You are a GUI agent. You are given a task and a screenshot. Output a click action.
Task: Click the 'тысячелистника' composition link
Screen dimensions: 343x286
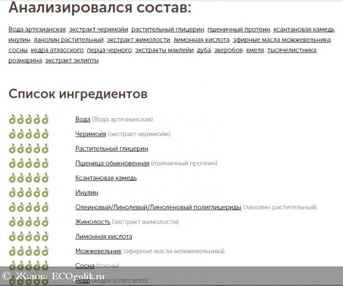(x=292, y=50)
